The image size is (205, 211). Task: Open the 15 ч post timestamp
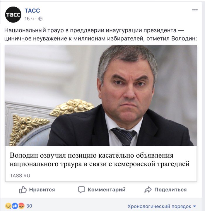click(x=29, y=19)
